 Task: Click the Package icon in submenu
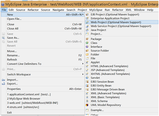[x=87, y=39]
